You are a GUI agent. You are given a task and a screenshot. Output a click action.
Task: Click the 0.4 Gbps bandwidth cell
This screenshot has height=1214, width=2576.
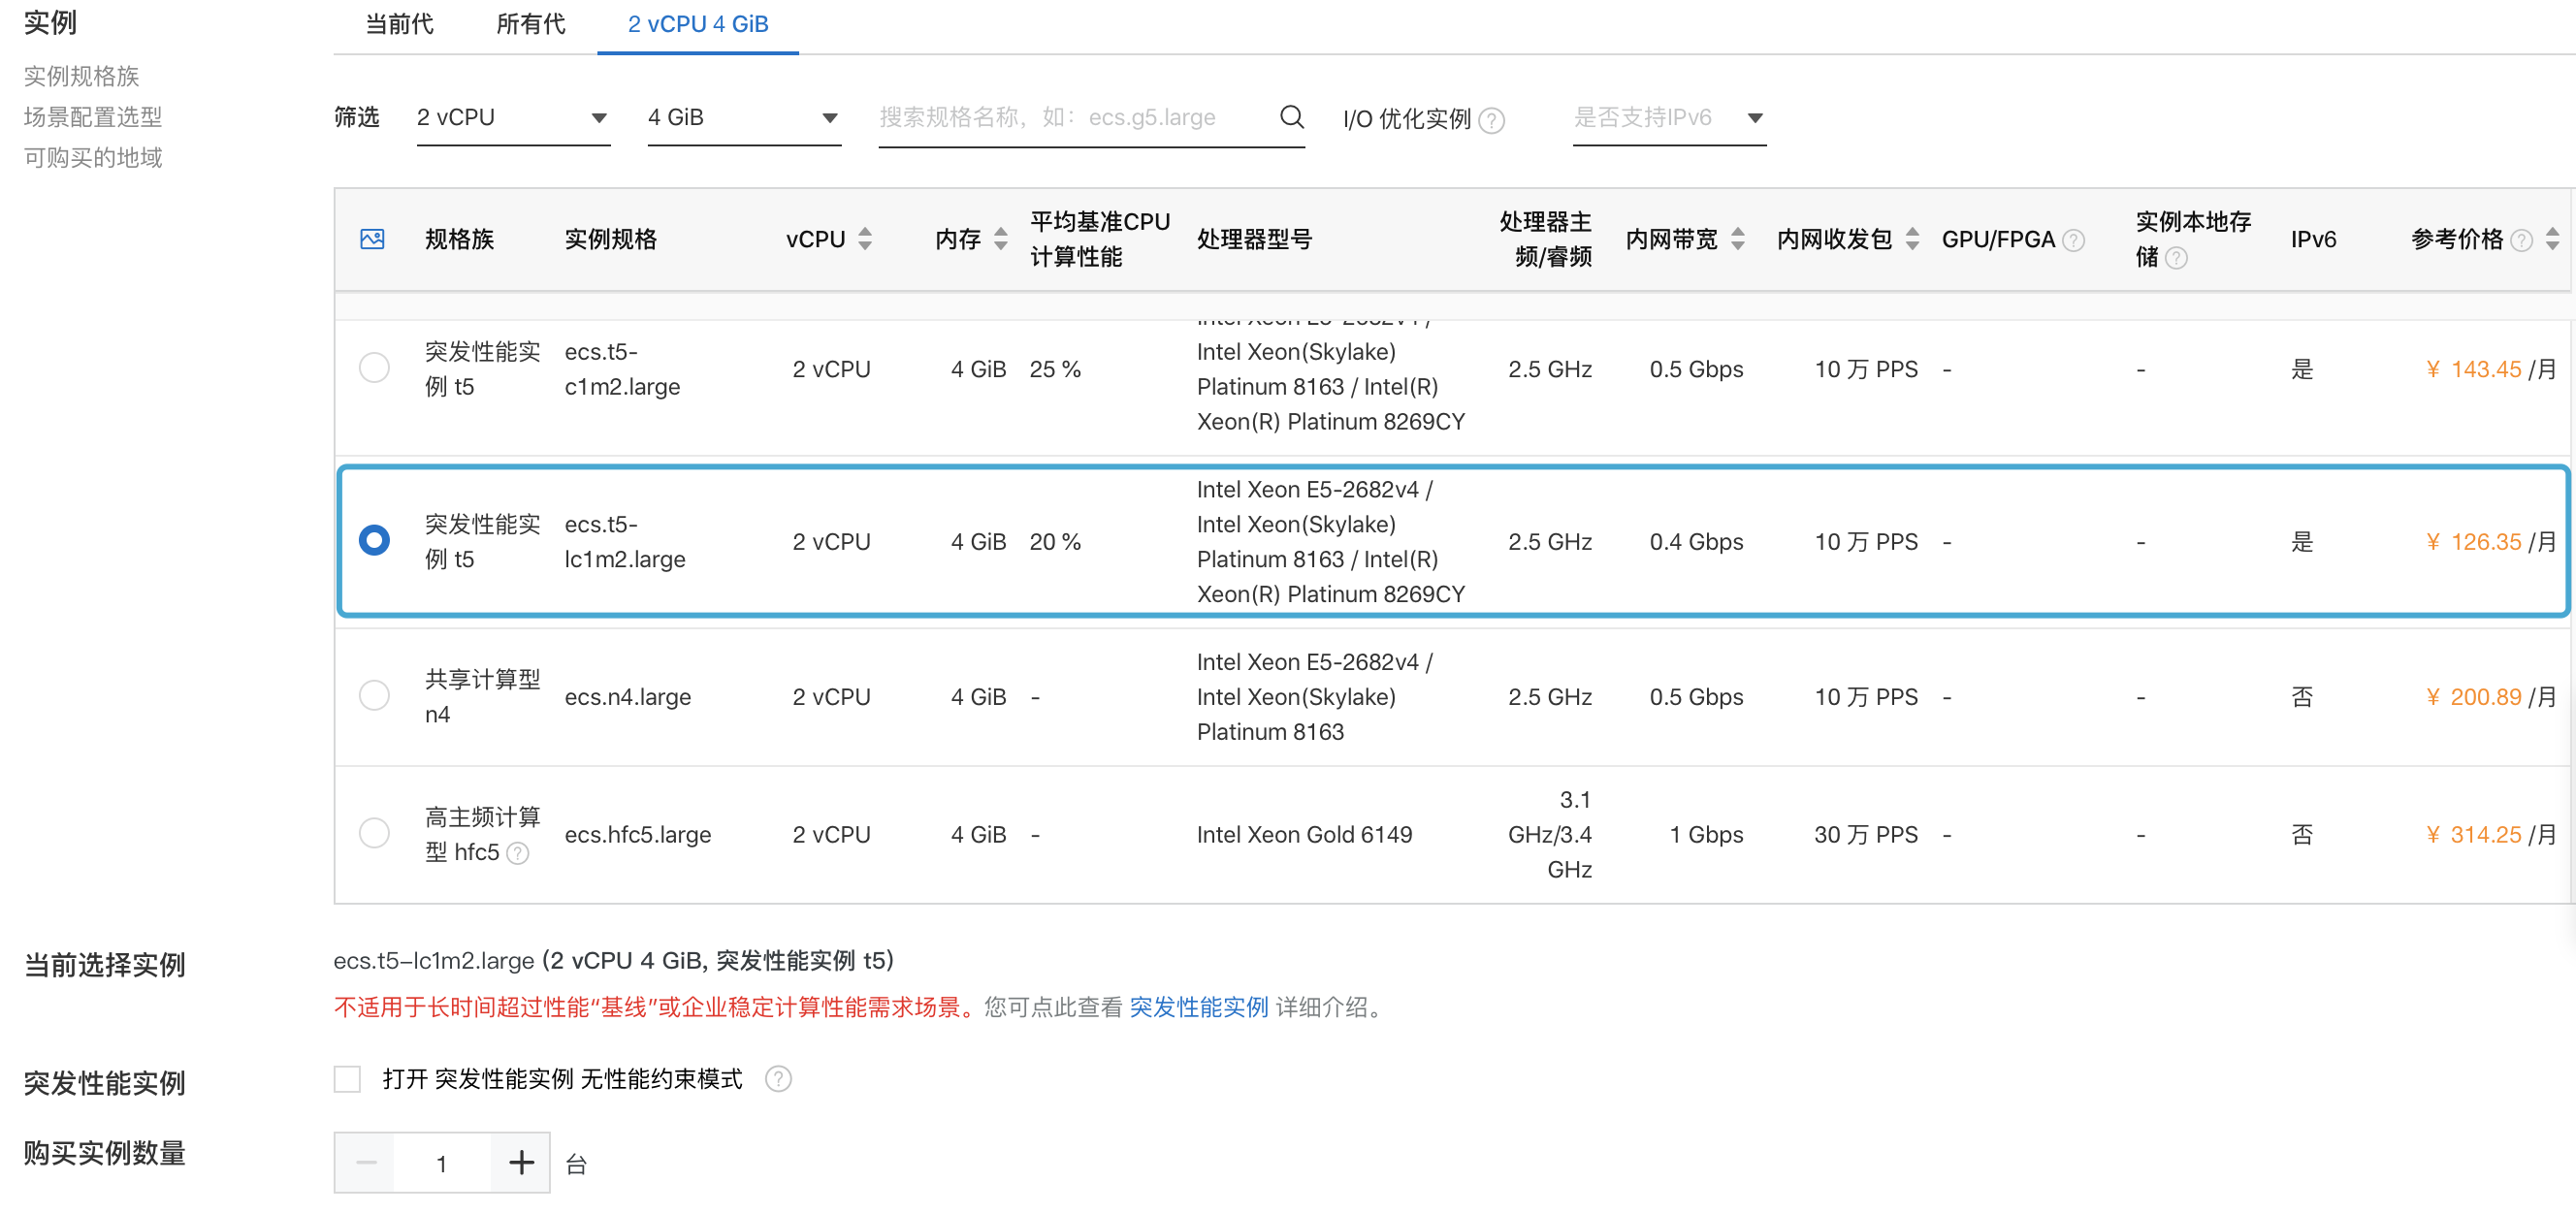click(1696, 541)
